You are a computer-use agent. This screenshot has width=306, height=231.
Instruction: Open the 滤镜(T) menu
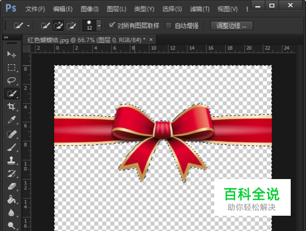[x=200, y=9]
